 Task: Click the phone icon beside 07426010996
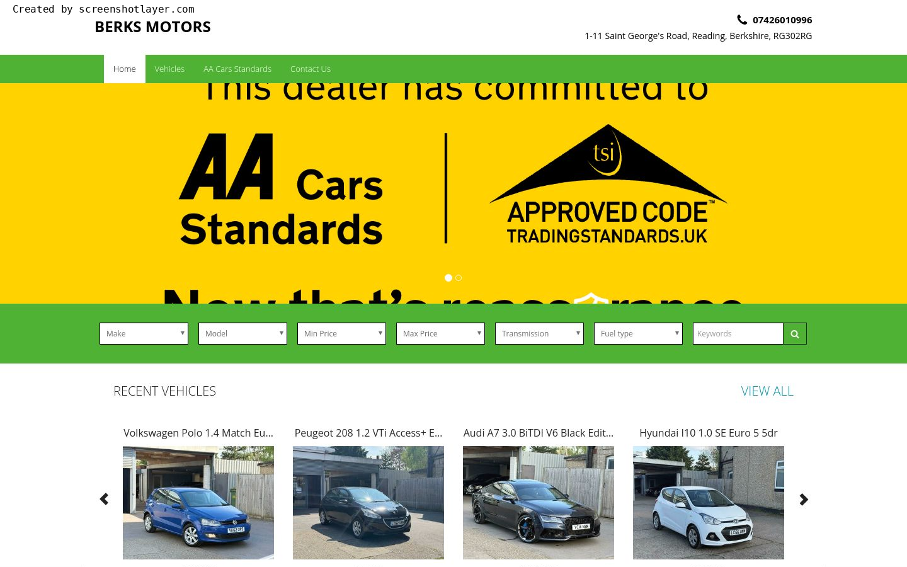[742, 20]
